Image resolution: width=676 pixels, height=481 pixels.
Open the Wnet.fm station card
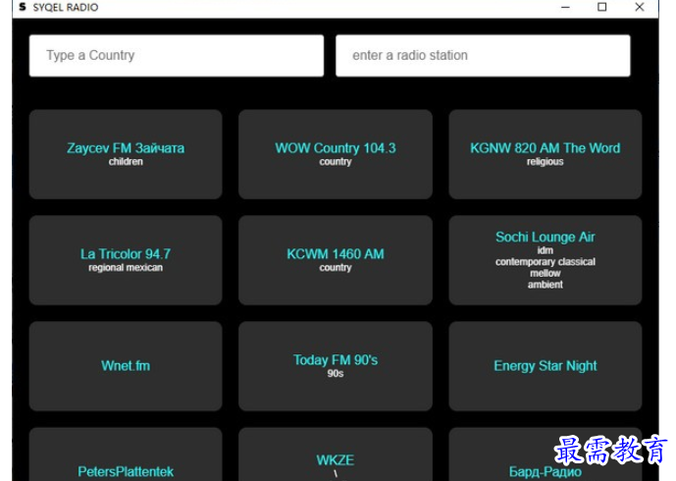click(126, 366)
